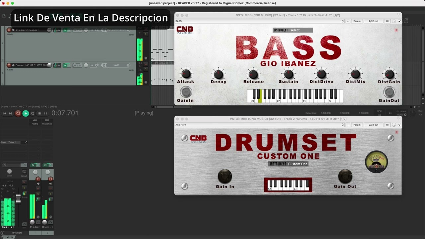Mute 115 Jazz in mixer strip
The image size is (425, 239).
point(38,188)
